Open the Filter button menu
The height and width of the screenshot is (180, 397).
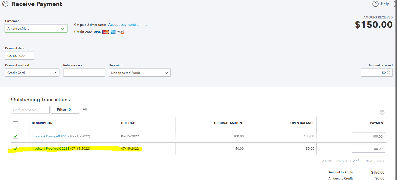coord(65,110)
